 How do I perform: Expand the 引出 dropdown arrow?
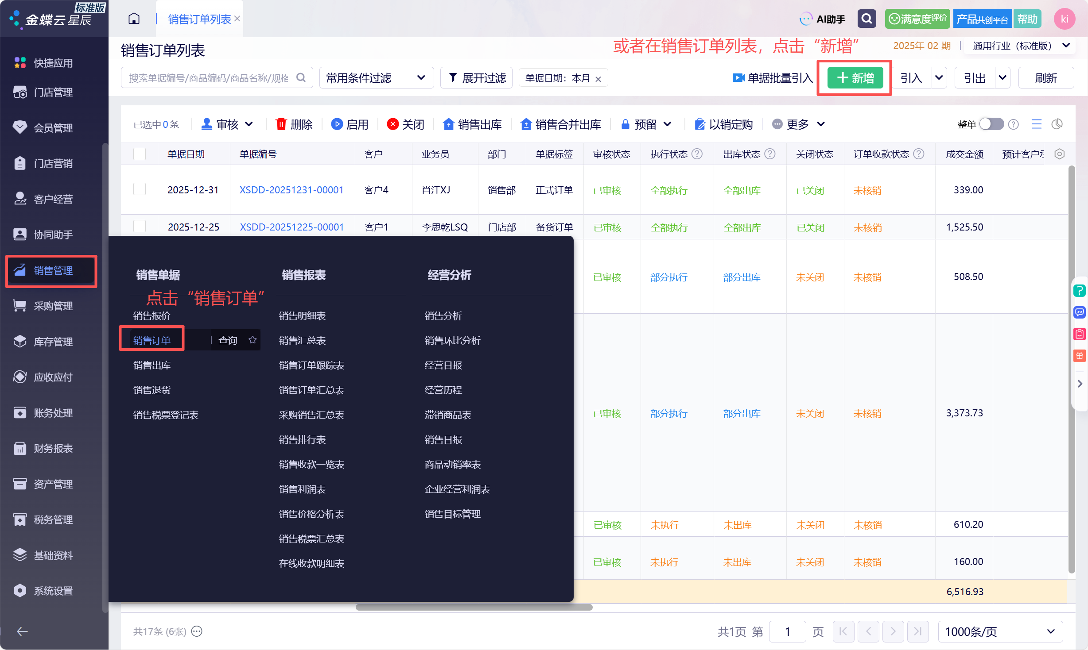pyautogui.click(x=1002, y=78)
